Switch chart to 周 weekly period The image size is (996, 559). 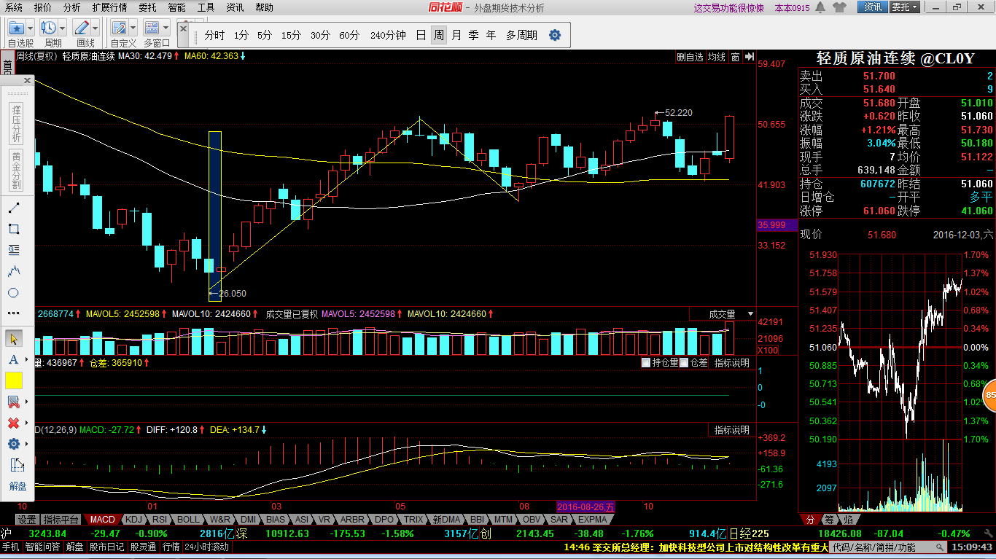(x=439, y=35)
